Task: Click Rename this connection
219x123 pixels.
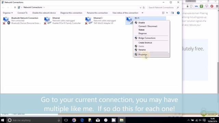Action: click(97, 13)
